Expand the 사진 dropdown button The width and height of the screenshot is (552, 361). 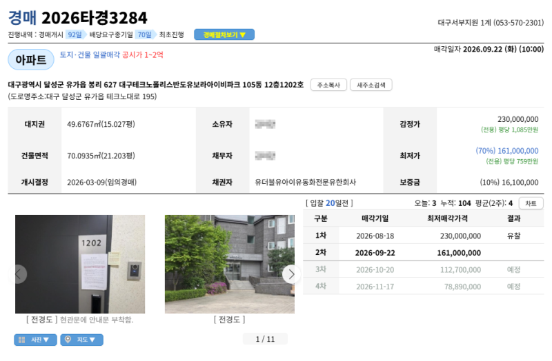(x=35, y=340)
